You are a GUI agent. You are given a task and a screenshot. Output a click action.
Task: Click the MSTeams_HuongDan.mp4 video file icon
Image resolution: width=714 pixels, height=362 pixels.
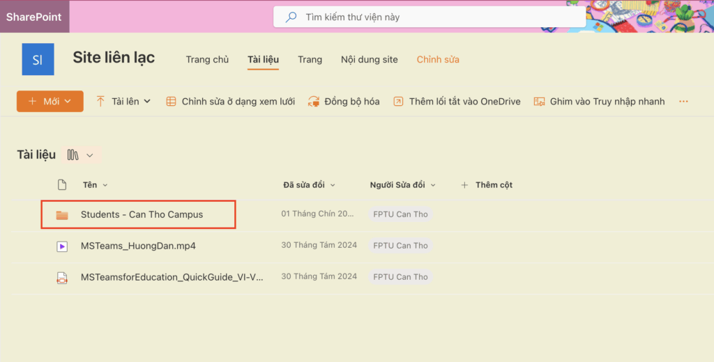62,246
